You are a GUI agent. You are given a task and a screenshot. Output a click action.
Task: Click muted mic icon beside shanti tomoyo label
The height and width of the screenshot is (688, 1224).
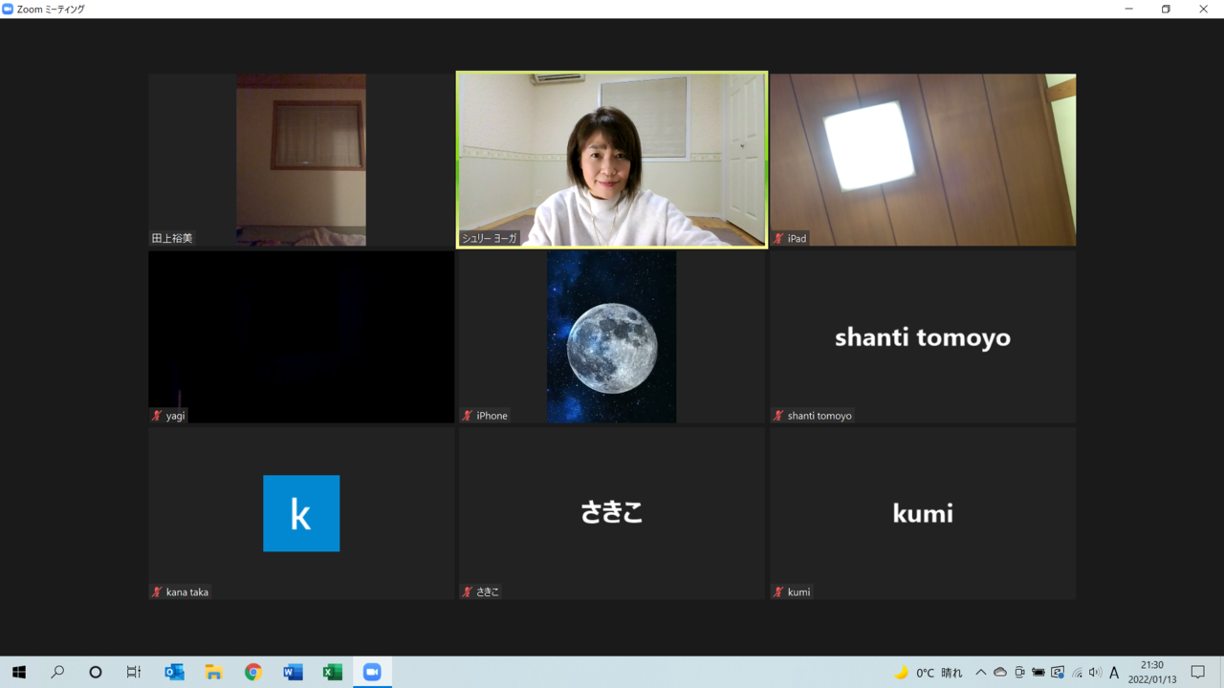pyautogui.click(x=778, y=416)
